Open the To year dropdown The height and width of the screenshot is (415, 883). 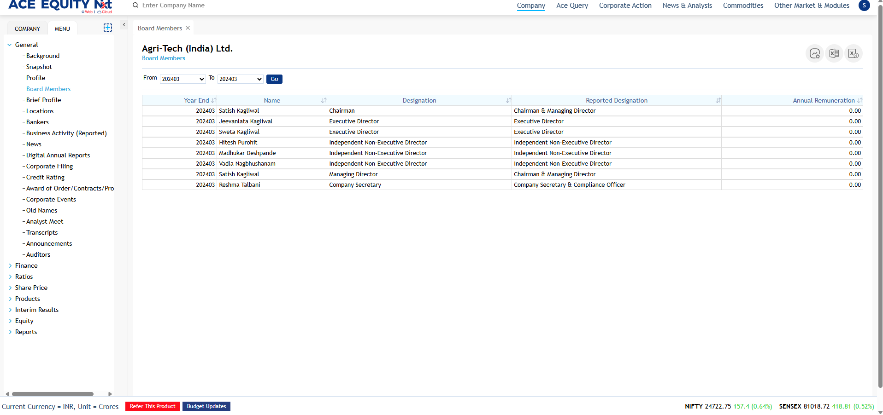pos(240,79)
